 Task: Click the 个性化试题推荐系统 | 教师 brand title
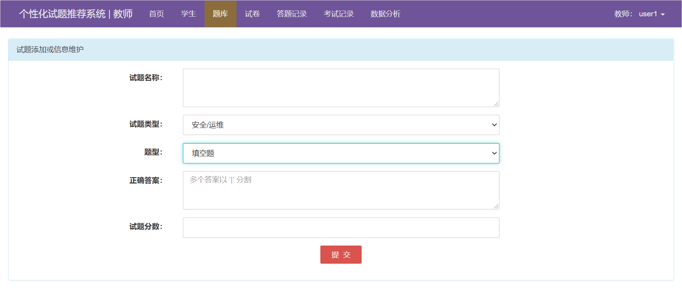point(76,14)
